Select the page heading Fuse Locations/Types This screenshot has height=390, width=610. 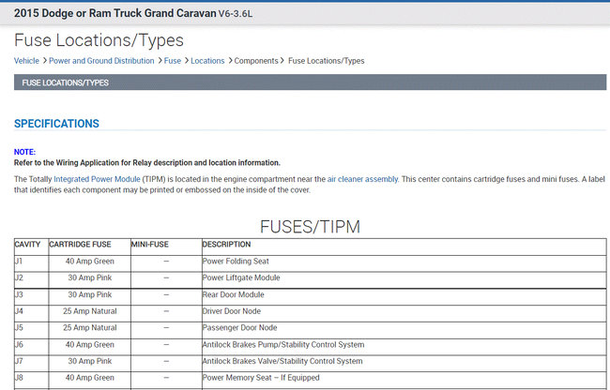coord(99,40)
